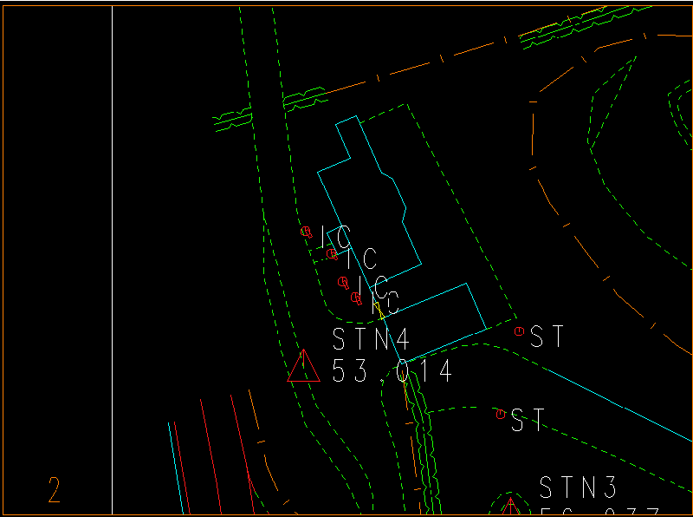Click the 53.014 elevation text

coord(392,371)
